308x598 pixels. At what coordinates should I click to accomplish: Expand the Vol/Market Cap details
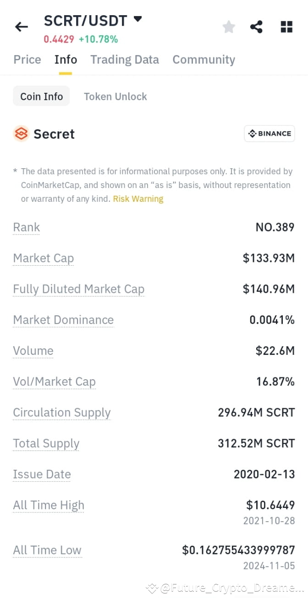(x=54, y=382)
